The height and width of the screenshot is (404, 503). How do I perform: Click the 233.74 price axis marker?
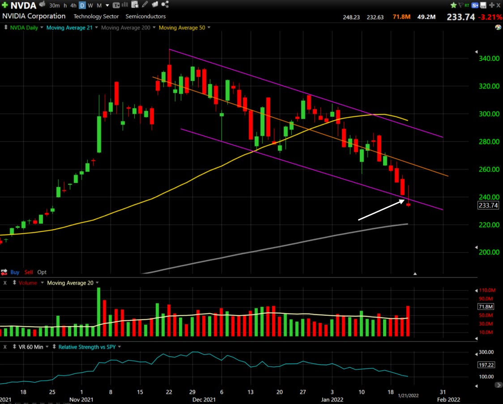tap(488, 205)
